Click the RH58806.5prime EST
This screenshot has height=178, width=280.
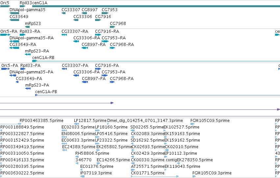(x=77, y=157)
